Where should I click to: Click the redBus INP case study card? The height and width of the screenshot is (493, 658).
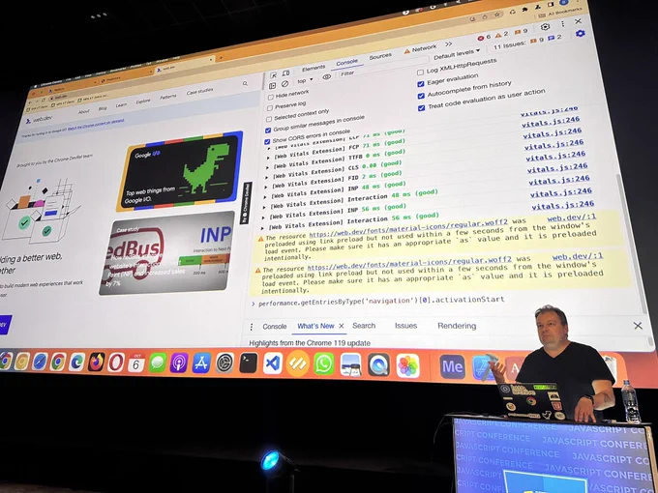[167, 253]
